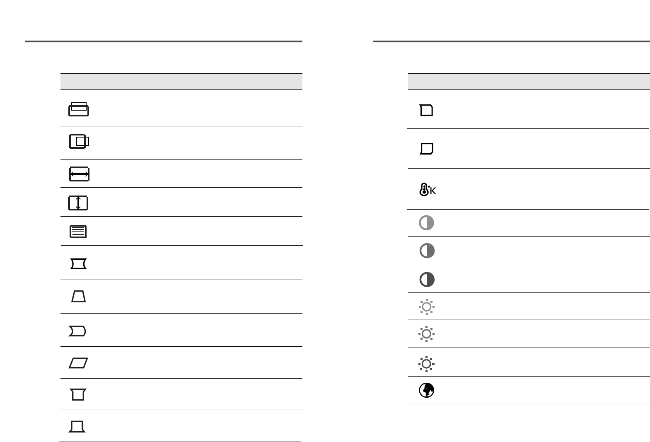Select the trapezoid correction icon
This screenshot has height=442, width=650.
tap(79, 296)
